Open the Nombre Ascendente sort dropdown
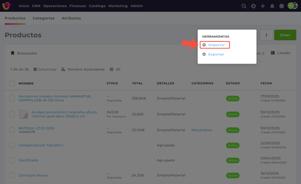 [83, 69]
